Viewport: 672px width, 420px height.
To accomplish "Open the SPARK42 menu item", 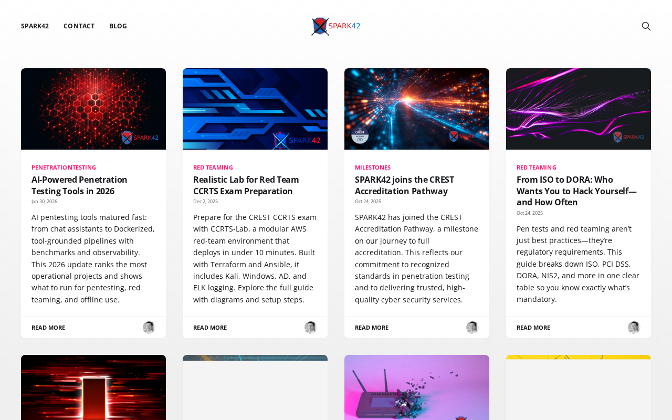I will pyautogui.click(x=35, y=26).
